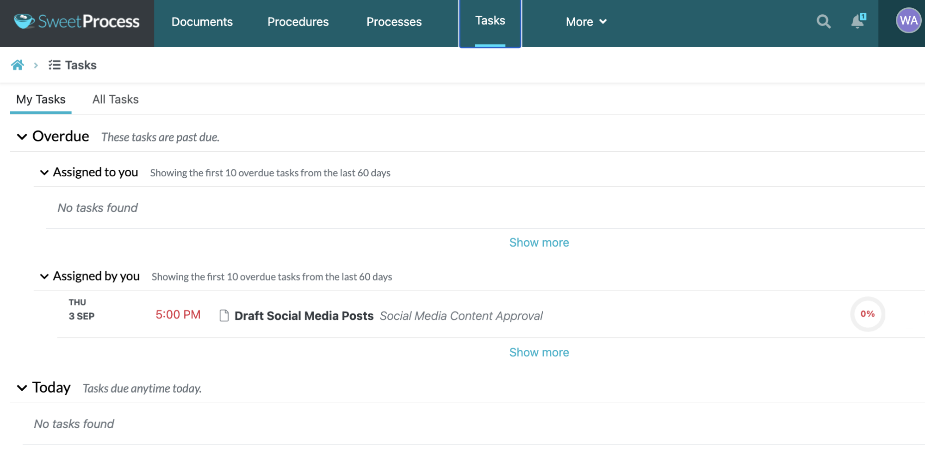Open the WA user avatar menu
This screenshot has height=449, width=925.
click(x=908, y=20)
